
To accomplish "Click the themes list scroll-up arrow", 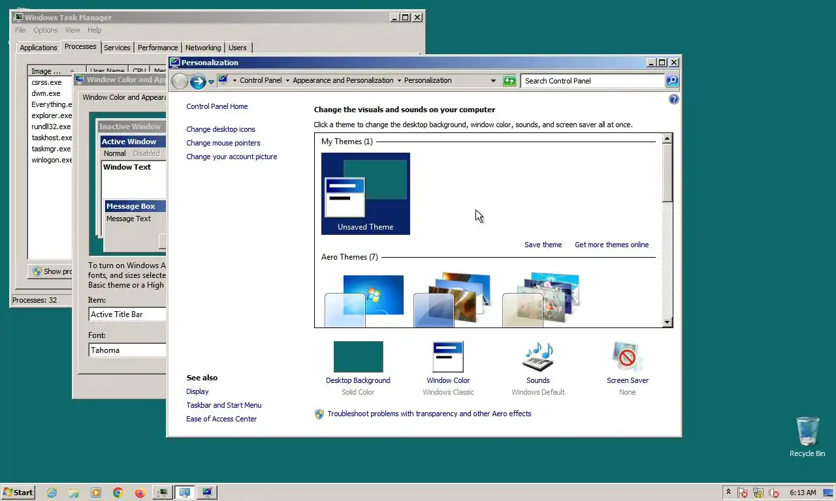I will 667,138.
